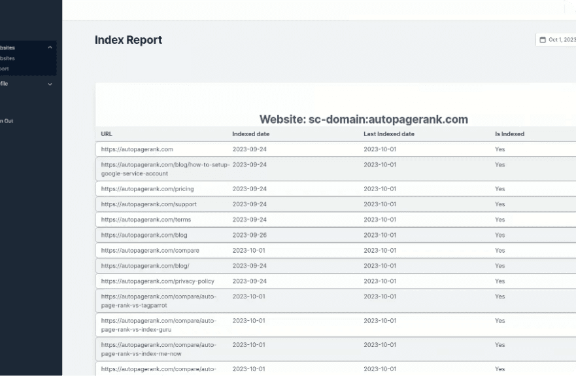Open the Report sidebar sub-item
The width and height of the screenshot is (576, 377).
[x=5, y=68]
